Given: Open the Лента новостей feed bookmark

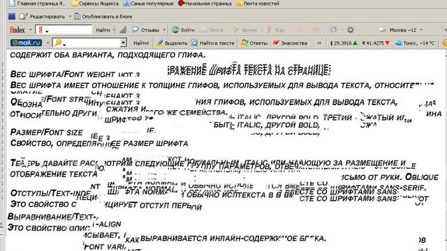Looking at the screenshot, I should pyautogui.click(x=258, y=3).
